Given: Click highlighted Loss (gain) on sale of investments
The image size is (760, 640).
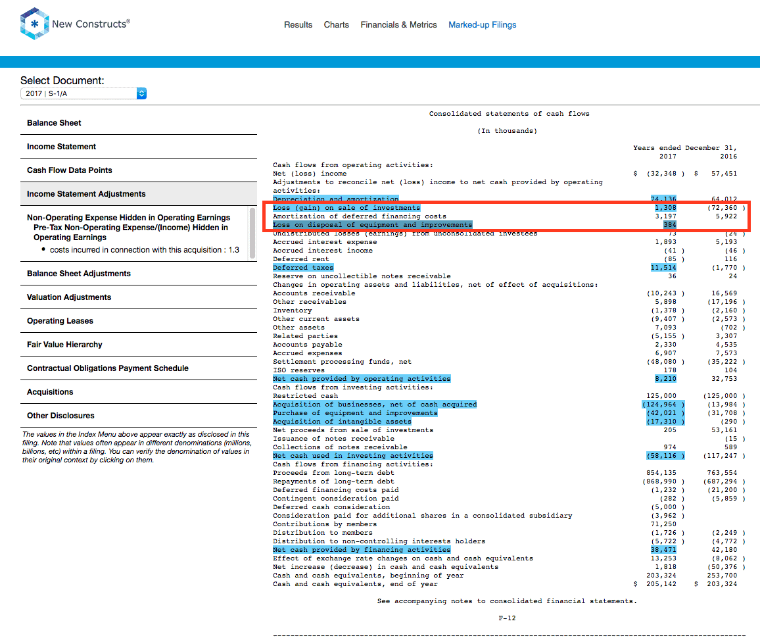Looking at the screenshot, I should pyautogui.click(x=346, y=207).
